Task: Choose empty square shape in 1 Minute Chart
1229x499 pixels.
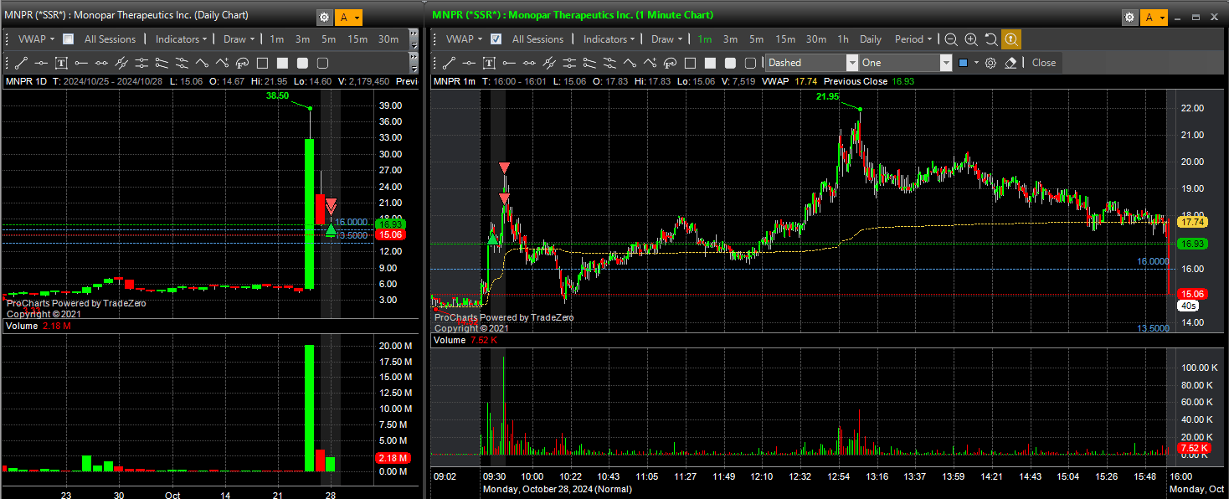Action: (690, 63)
